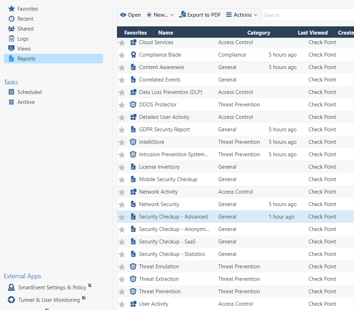The height and width of the screenshot is (310, 354).
Task: Sort by Favorites column header
Action: pyautogui.click(x=135, y=32)
